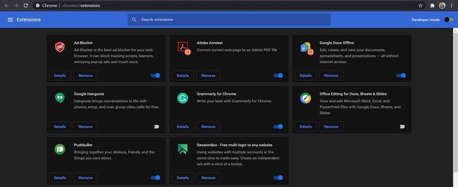The image size is (458, 187).
Task: Click the 'Ad-Blocker' extension title
Action: point(83,43)
